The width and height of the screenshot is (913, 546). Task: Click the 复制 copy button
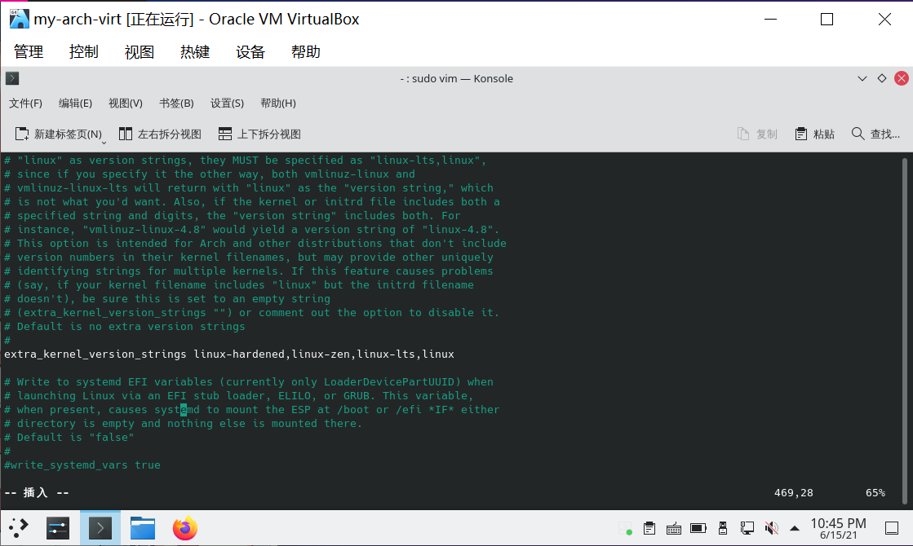click(x=757, y=134)
